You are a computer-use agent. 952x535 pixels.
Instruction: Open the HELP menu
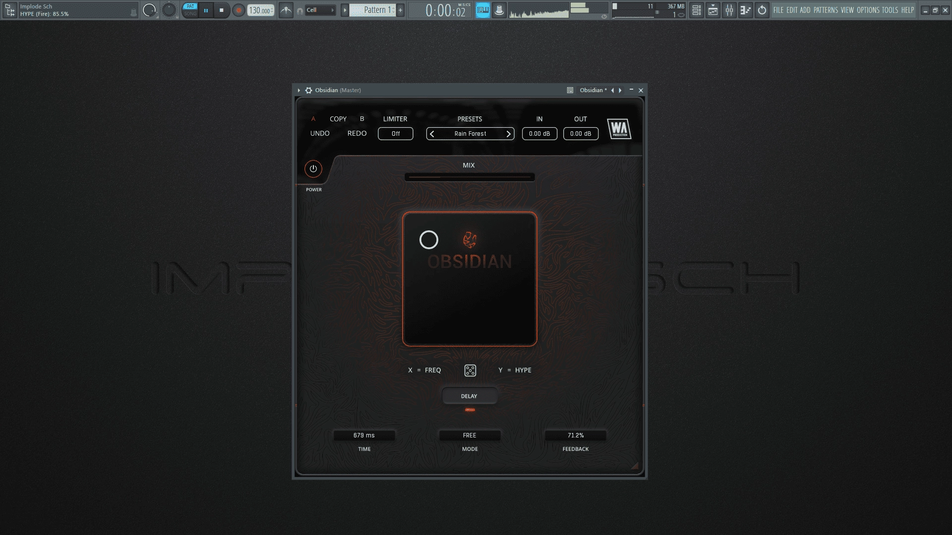click(907, 10)
